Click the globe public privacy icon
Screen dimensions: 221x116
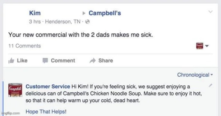tap(87, 22)
